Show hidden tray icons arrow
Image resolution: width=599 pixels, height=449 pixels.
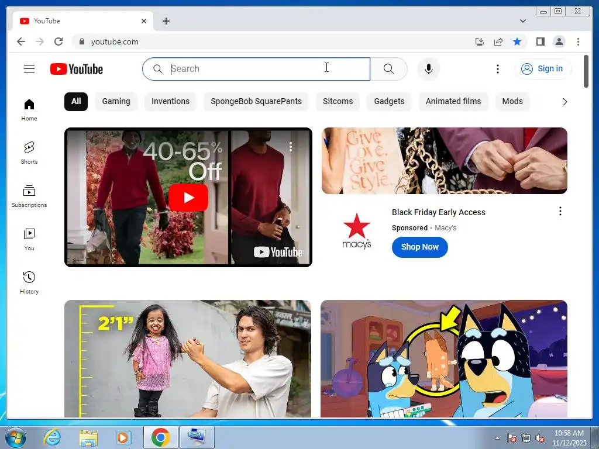point(497,438)
